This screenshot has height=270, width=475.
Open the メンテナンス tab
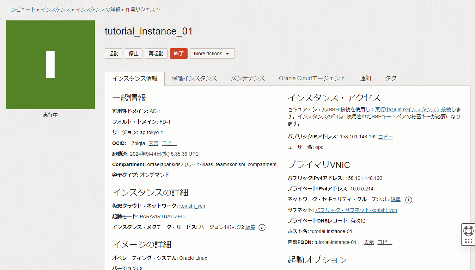tap(248, 78)
